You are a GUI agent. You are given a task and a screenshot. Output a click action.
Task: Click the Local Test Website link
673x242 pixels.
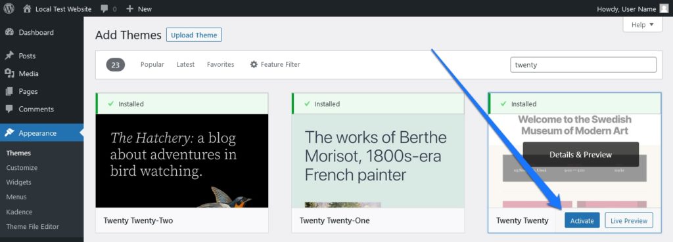click(x=64, y=9)
